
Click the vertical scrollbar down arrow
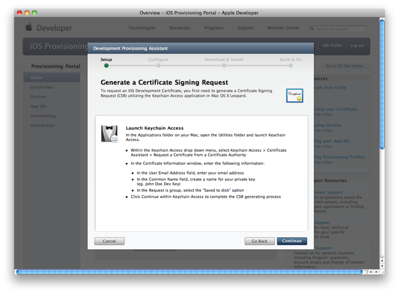pyautogui.click(x=382, y=266)
